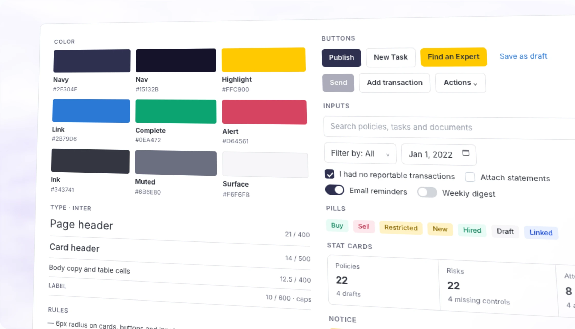Click the '12.5 / 400' type spec
The width and height of the screenshot is (575, 329).
pyautogui.click(x=295, y=279)
